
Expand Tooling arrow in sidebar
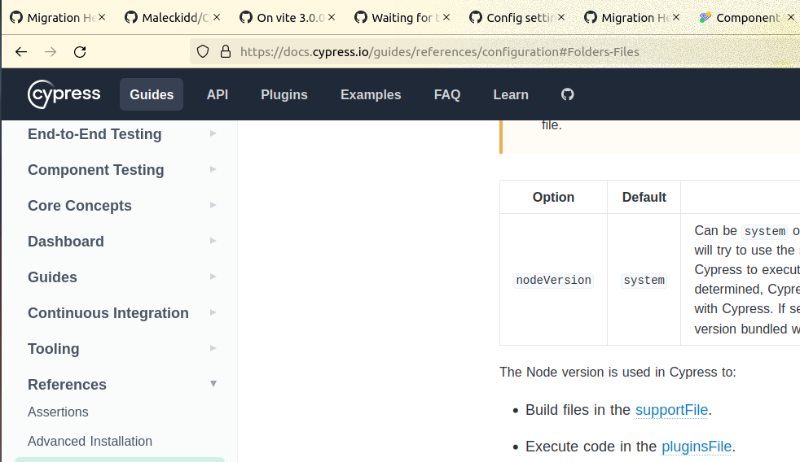[213, 348]
